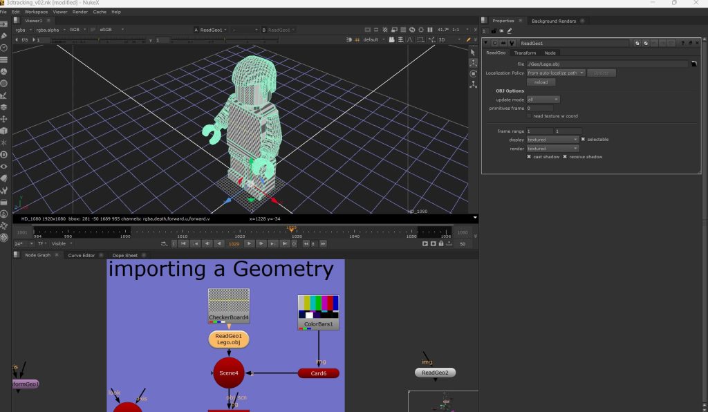Open the Localization Policy dropdown
The height and width of the screenshot is (412, 708).
pos(556,73)
